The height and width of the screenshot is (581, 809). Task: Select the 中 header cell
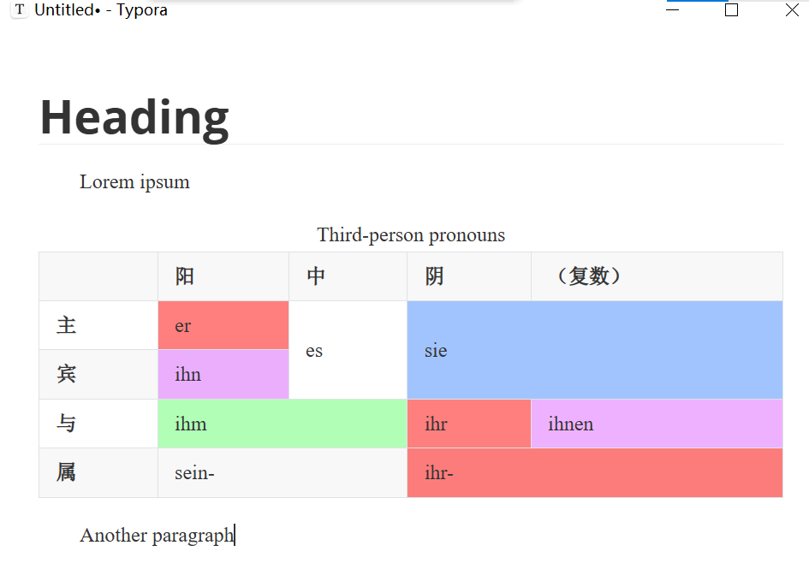(x=348, y=276)
